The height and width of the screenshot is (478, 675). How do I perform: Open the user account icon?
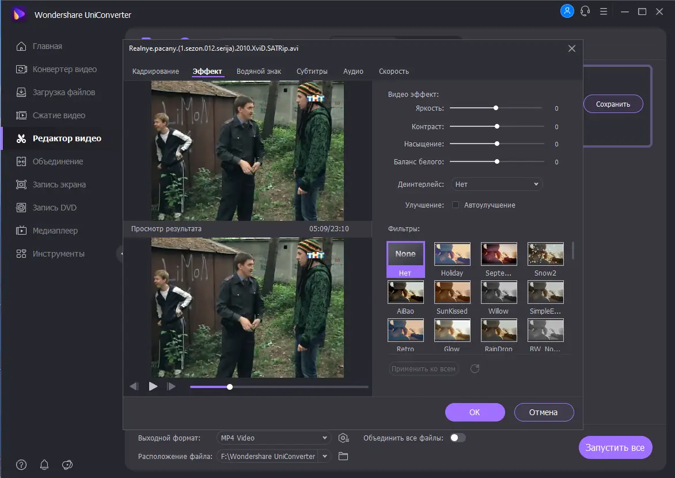click(567, 11)
